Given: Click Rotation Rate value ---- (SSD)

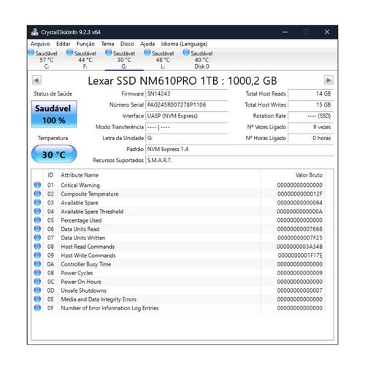Looking at the screenshot, I should coord(310,116).
